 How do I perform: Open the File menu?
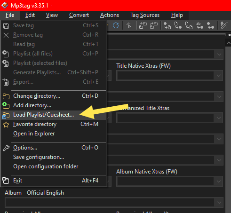pos(10,15)
